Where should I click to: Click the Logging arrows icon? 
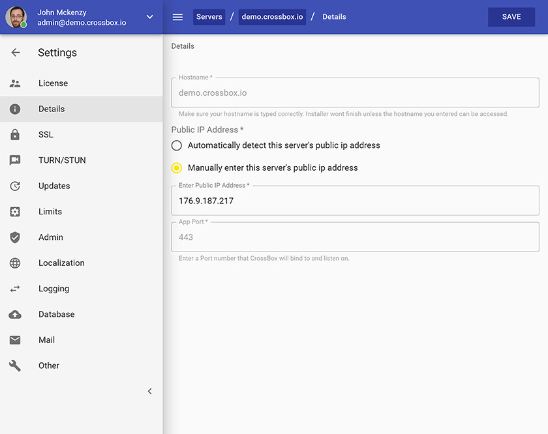[15, 289]
